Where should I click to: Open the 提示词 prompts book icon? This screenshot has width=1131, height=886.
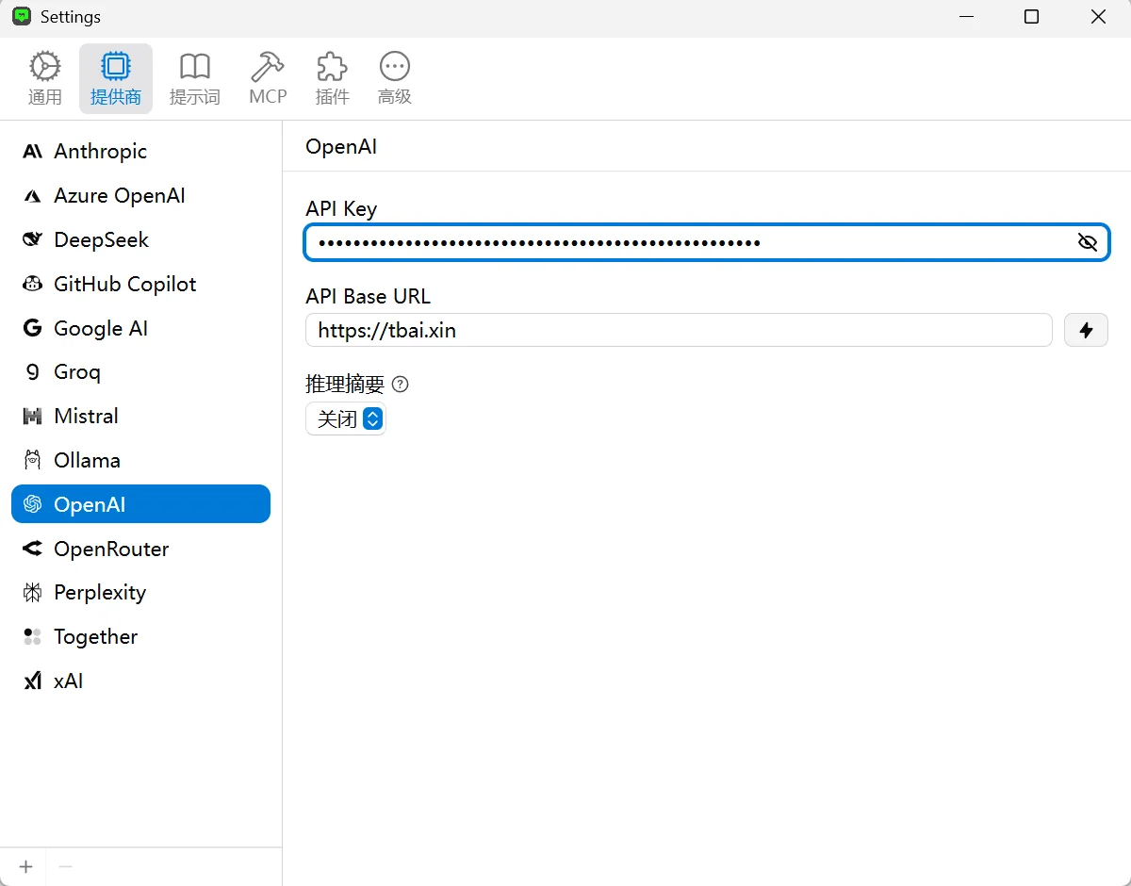195,78
